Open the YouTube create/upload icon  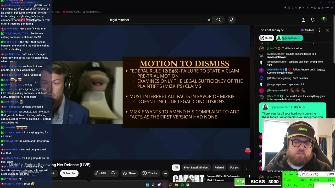[303, 20]
